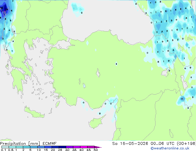Viewport: 196px width, 151px height.
Task: Click the '0.1' legend scale label
Action: click(x=3, y=150)
